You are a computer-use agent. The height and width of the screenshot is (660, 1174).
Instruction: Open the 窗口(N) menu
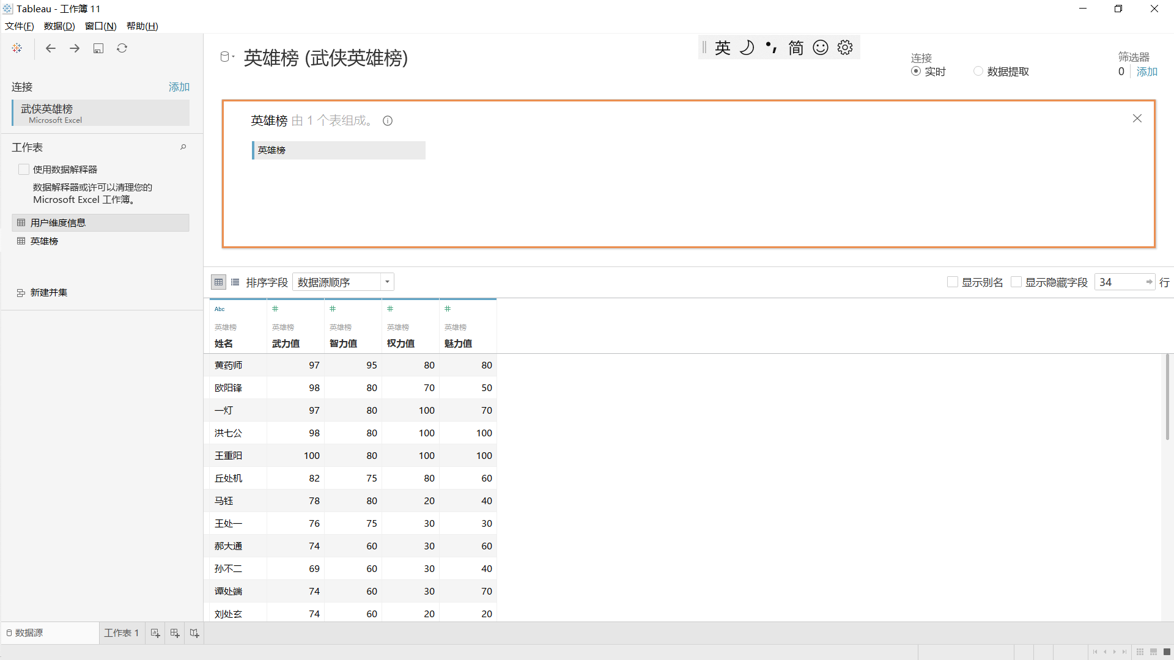(100, 26)
